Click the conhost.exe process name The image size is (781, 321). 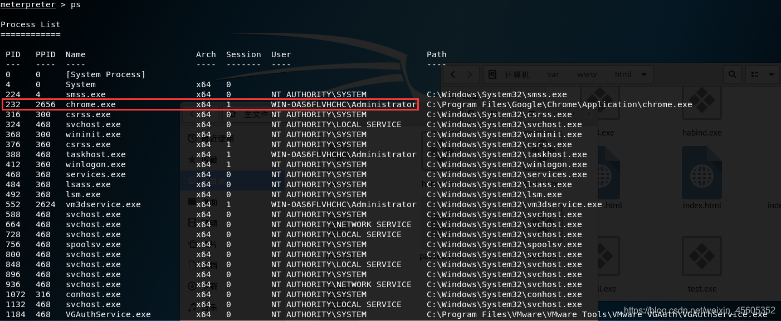pyautogui.click(x=93, y=294)
